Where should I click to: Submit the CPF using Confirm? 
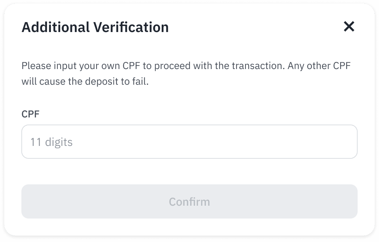click(189, 201)
